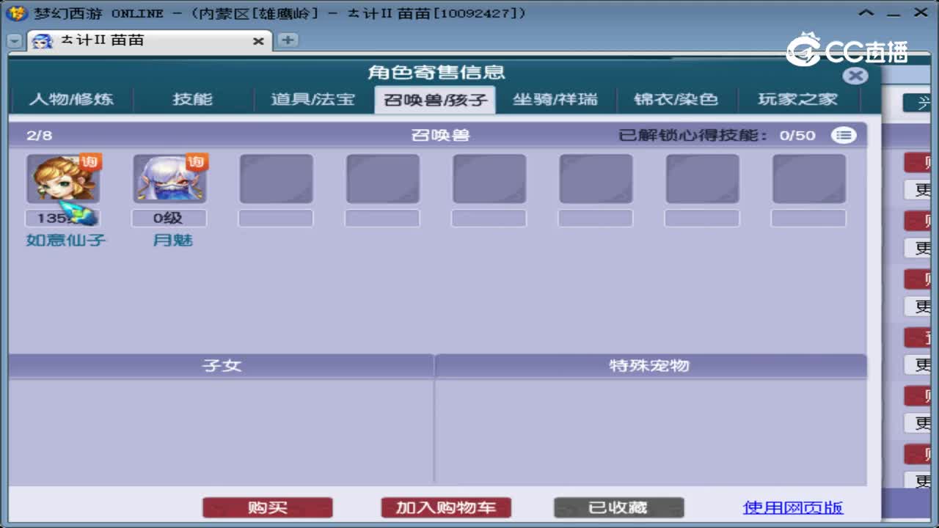Click the 已解锁心得技能 0/50 label

(717, 135)
